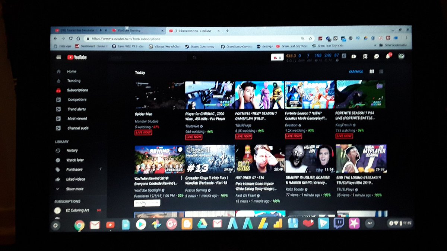This screenshot has width=447, height=251.
Task: Open the messages speech-bubble icon
Action: point(377,57)
